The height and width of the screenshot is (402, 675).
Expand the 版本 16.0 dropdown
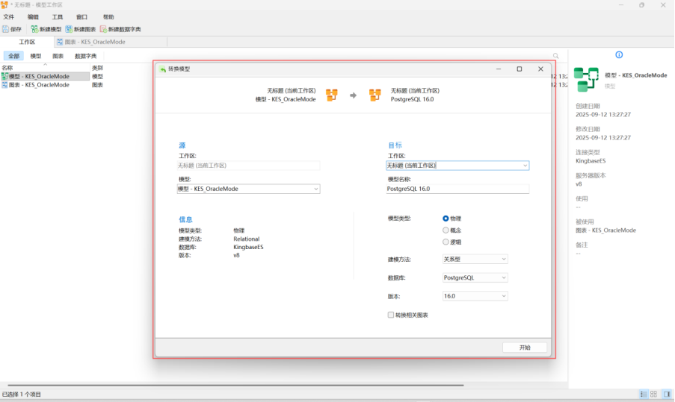(475, 296)
